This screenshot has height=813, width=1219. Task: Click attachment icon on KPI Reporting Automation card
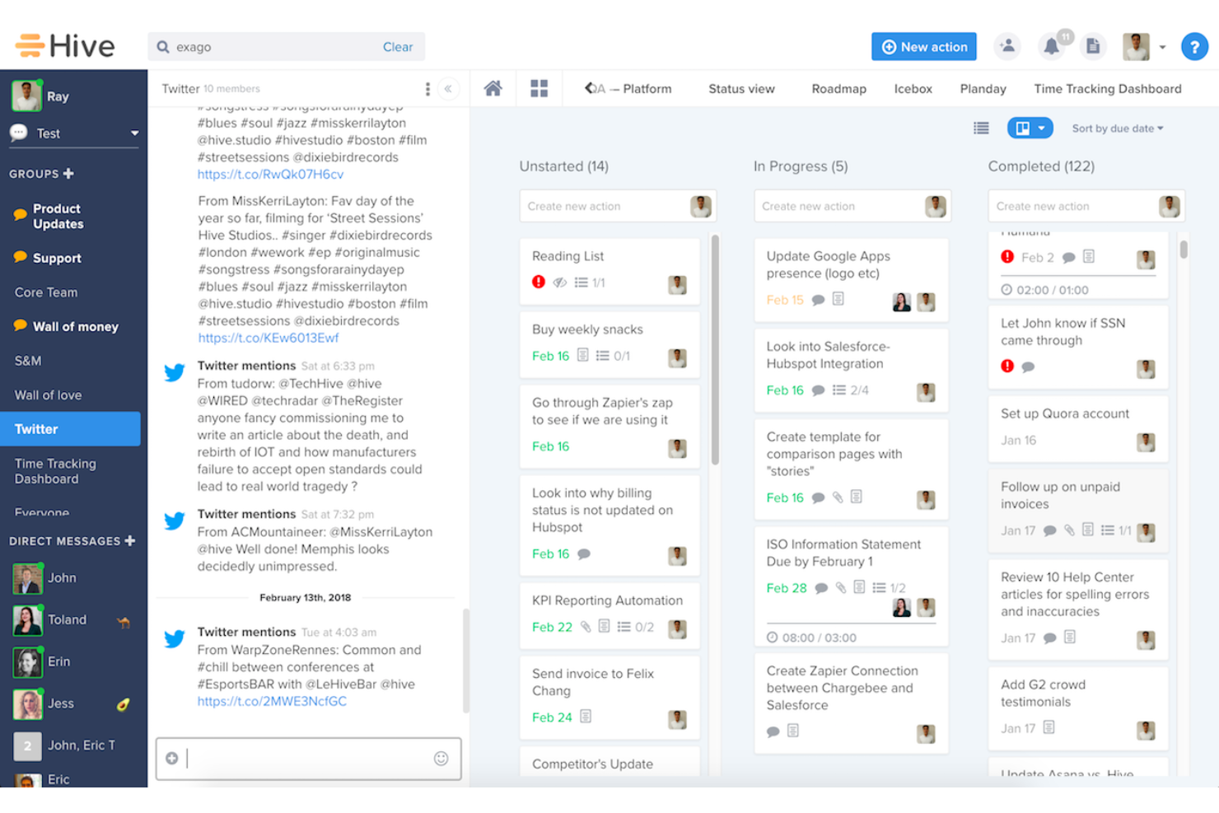[x=586, y=627]
